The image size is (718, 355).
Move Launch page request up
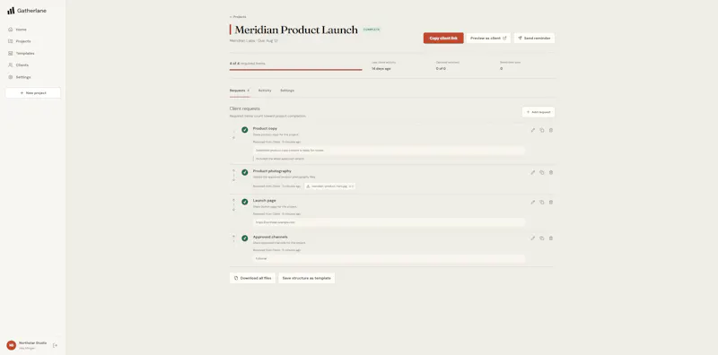click(233, 200)
